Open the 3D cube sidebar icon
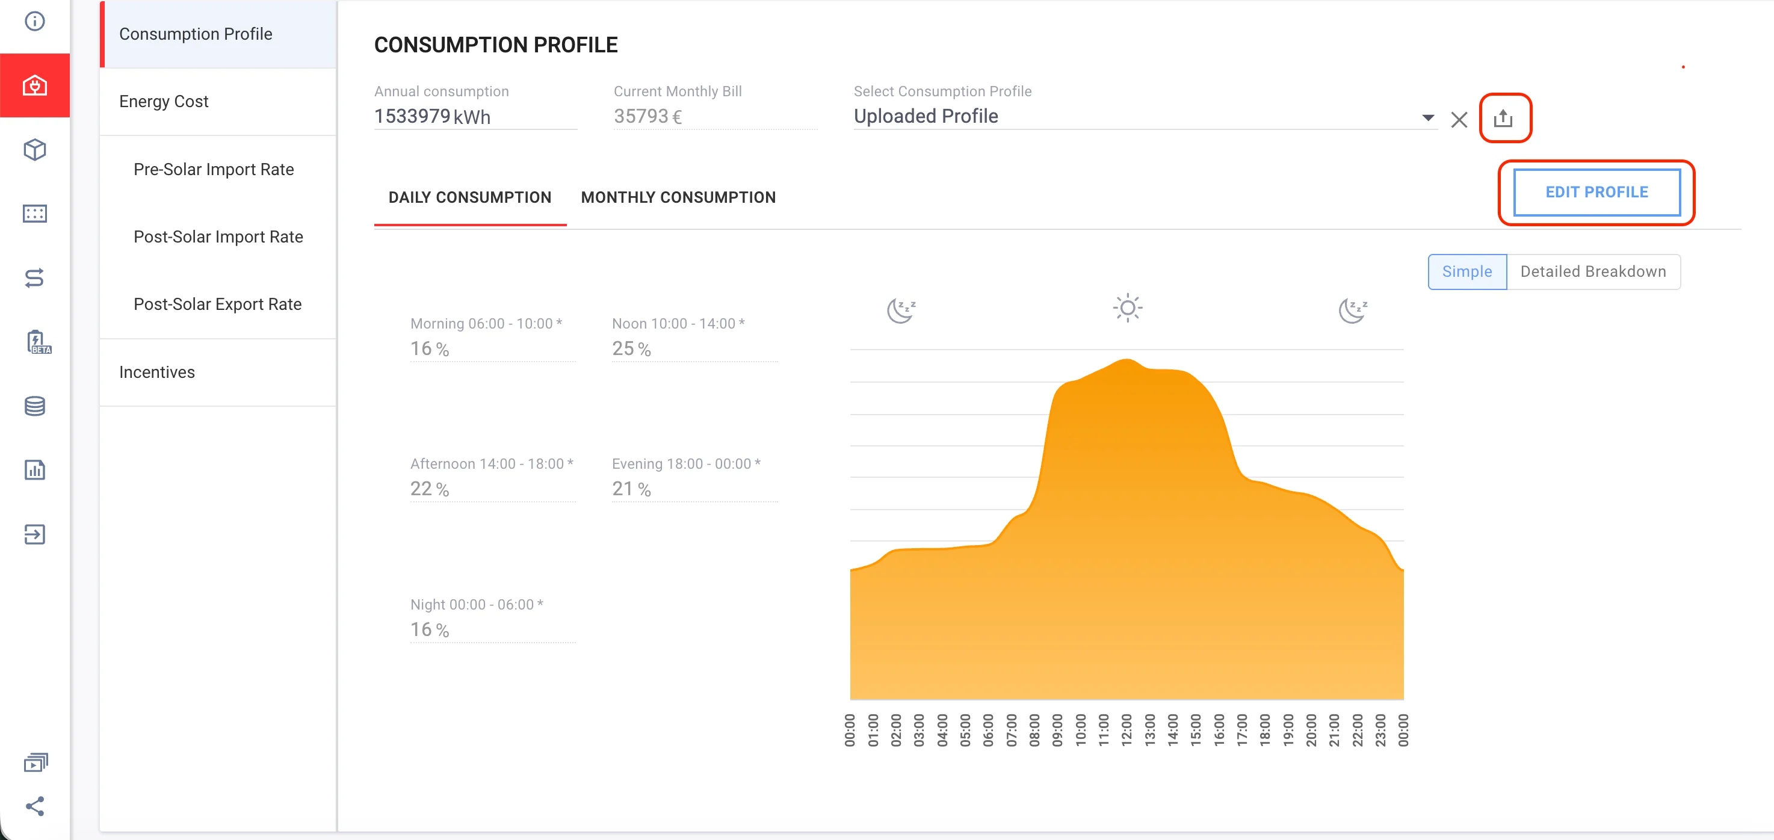 [34, 149]
